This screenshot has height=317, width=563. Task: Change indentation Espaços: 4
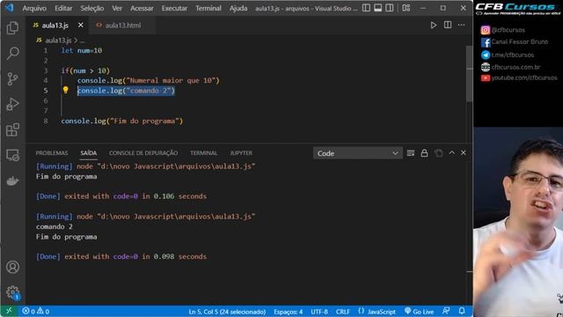click(x=288, y=312)
